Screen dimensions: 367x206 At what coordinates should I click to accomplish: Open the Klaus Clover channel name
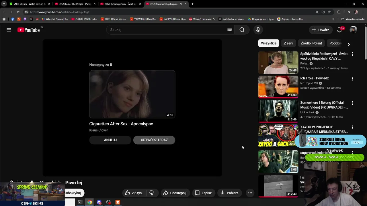click(x=98, y=130)
